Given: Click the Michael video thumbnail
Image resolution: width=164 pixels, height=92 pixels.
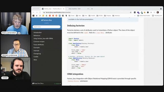Looking at the screenshot, I should tap(15, 46).
